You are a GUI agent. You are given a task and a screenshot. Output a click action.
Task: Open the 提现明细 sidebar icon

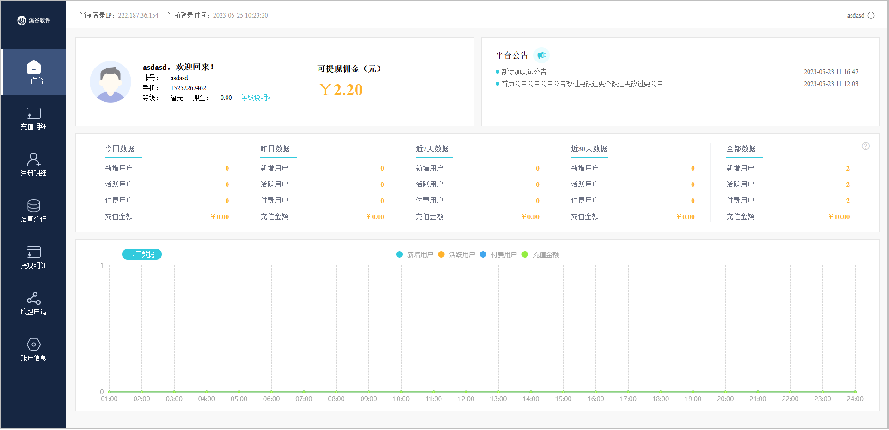tap(34, 252)
